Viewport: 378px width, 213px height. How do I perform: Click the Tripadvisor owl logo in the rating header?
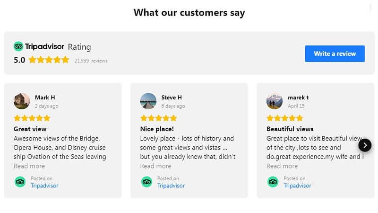[x=18, y=46]
